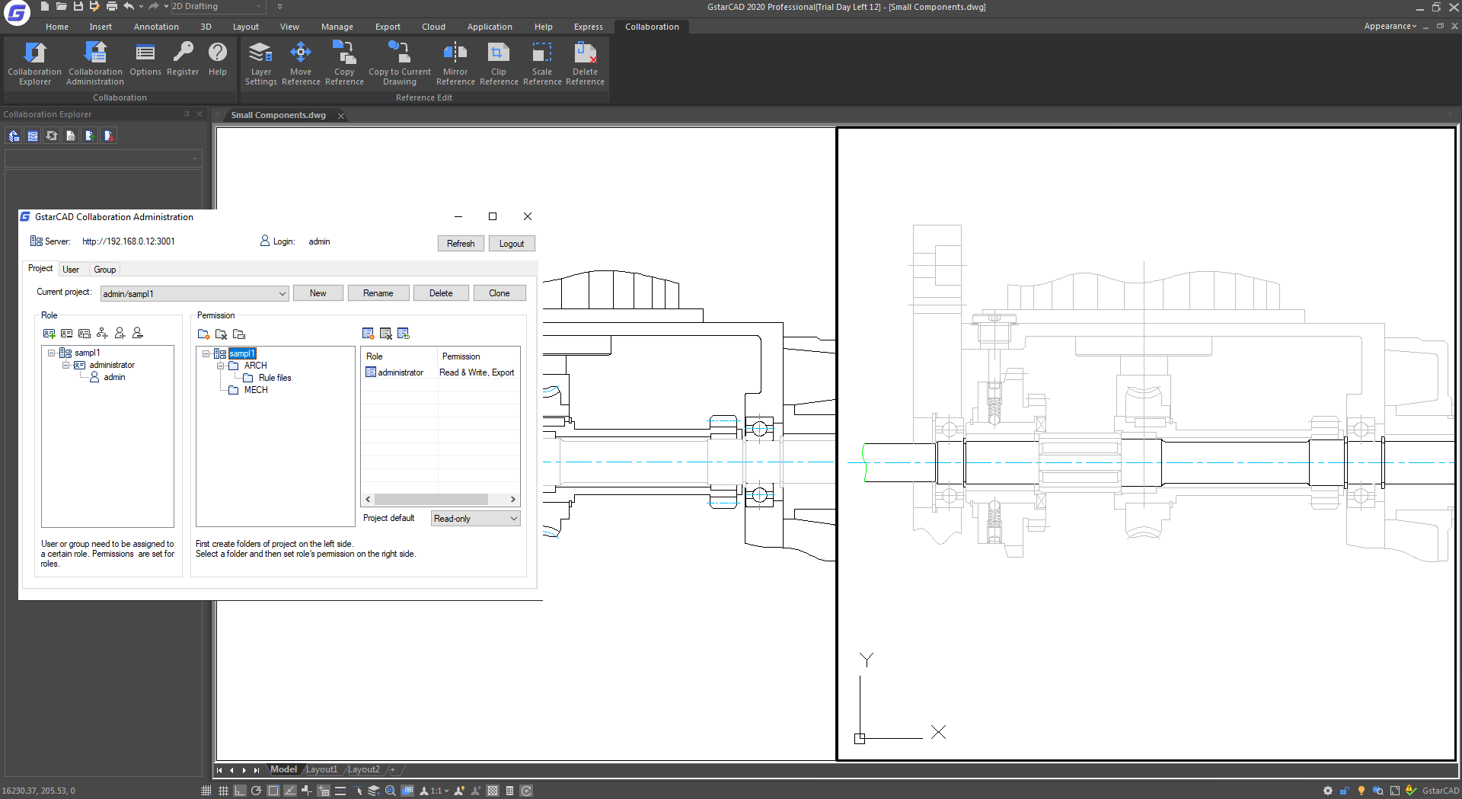Image resolution: width=1462 pixels, height=799 pixels.
Task: Click add role permission icon
Action: click(x=368, y=334)
